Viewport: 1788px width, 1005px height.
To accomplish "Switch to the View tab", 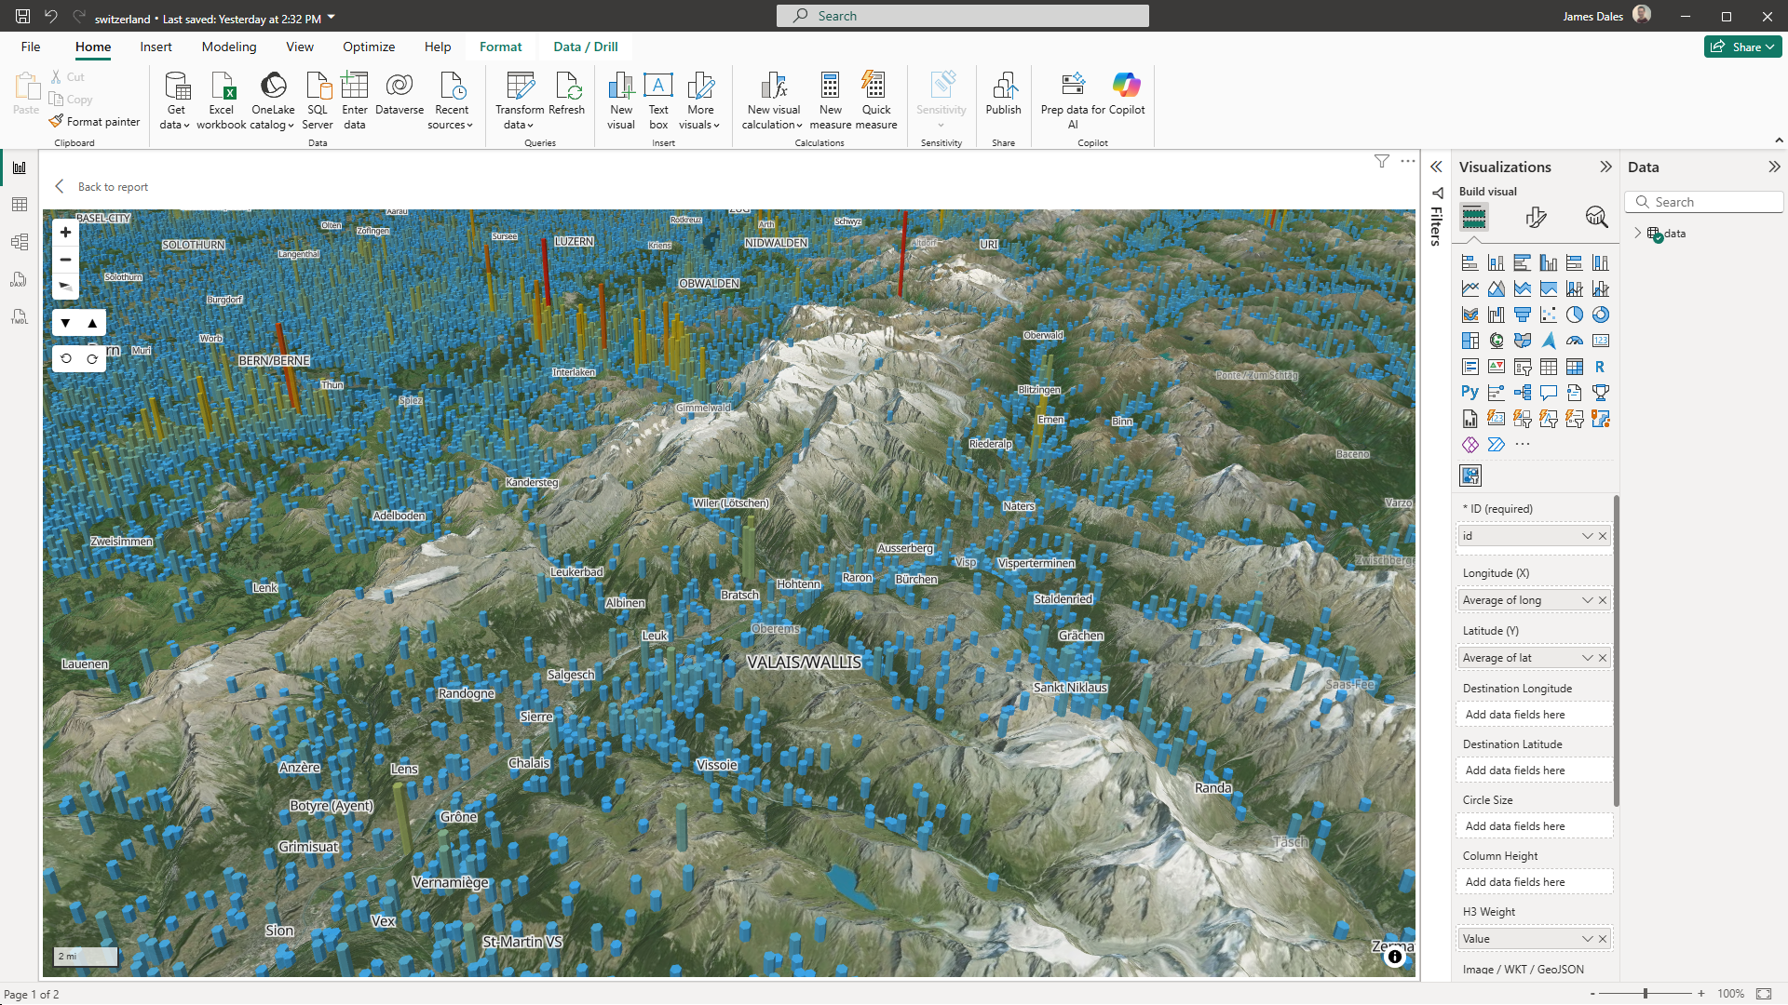I will pyautogui.click(x=300, y=47).
